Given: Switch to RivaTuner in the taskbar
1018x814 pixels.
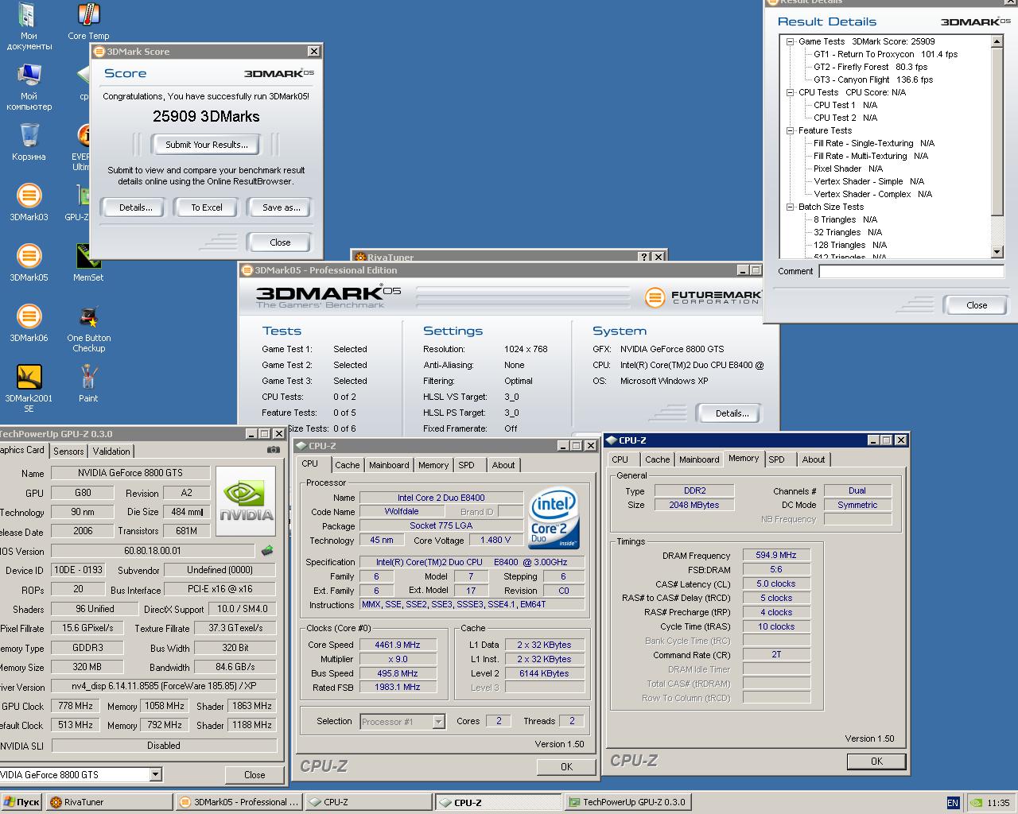Looking at the screenshot, I should tap(109, 803).
